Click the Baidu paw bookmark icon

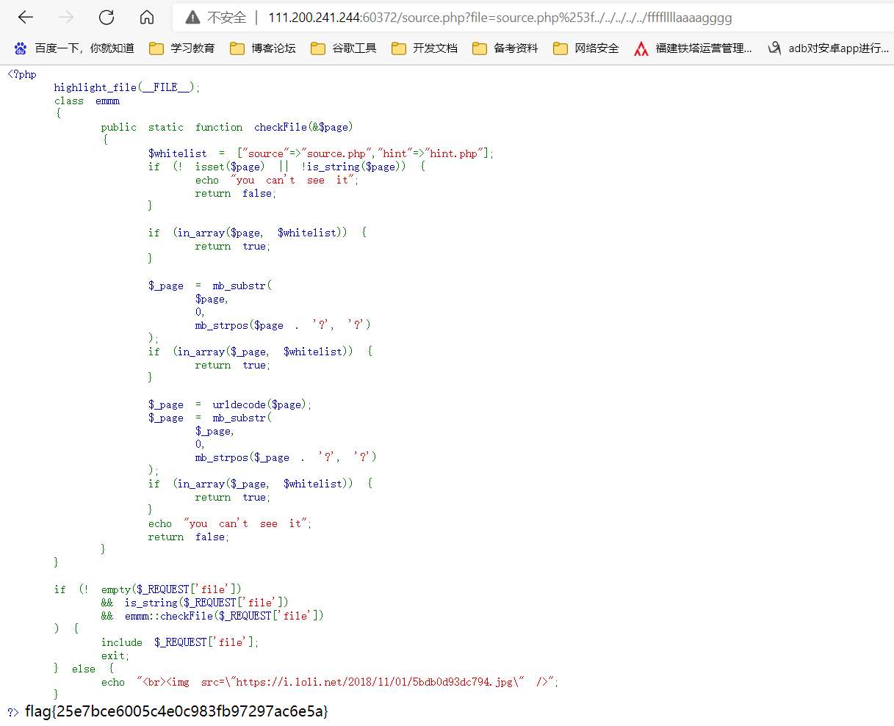(x=21, y=48)
